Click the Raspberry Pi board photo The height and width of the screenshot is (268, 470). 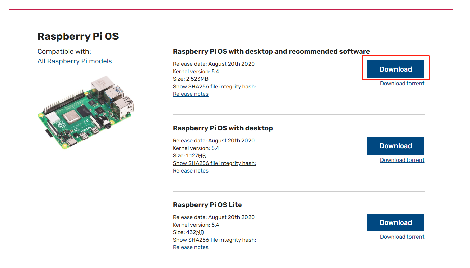point(86,113)
